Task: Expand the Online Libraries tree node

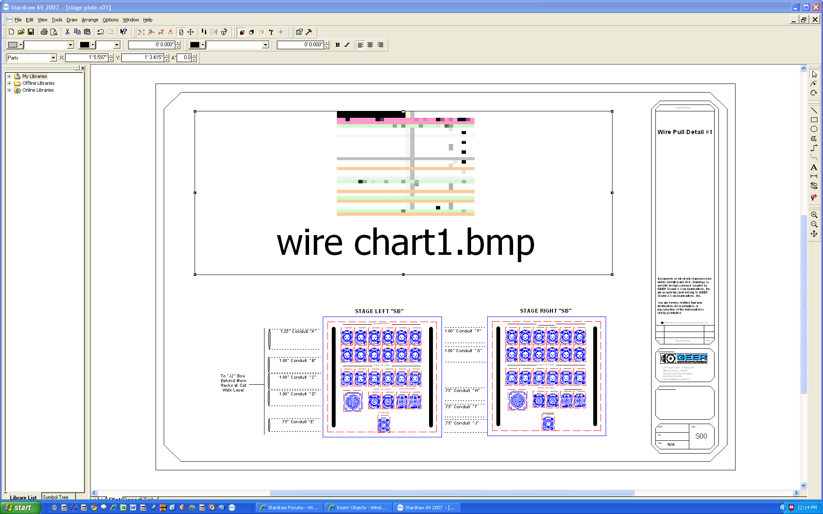Action: [x=9, y=90]
